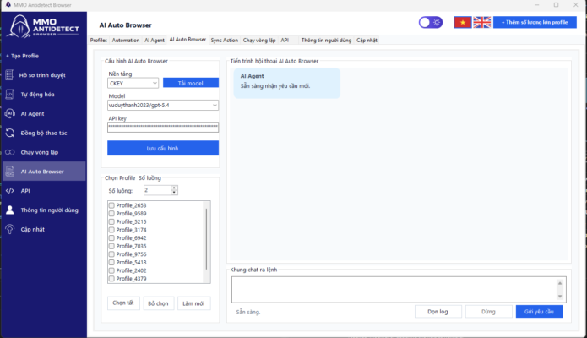Check the Profile_5418 checkbox
This screenshot has height=338, width=587.
pos(111,262)
